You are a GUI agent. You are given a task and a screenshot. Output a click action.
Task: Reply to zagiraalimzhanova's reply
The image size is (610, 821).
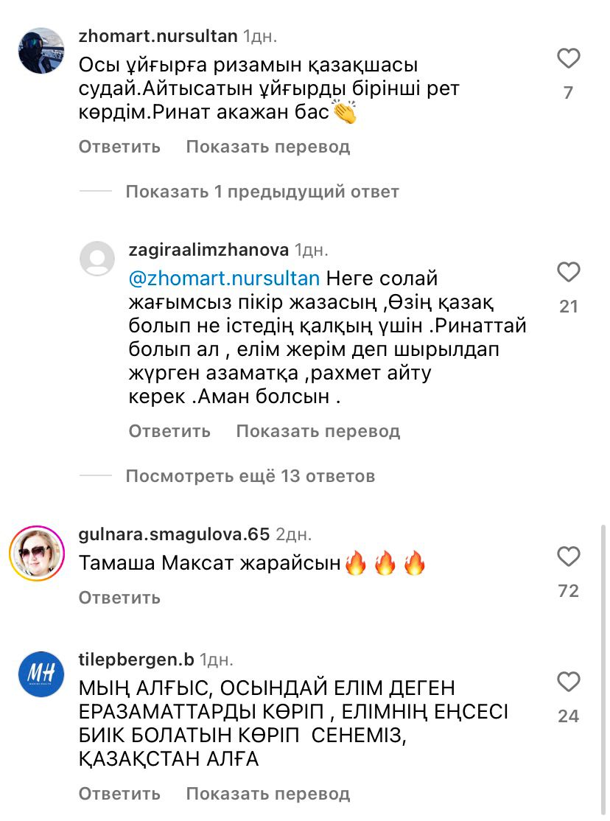[169, 431]
